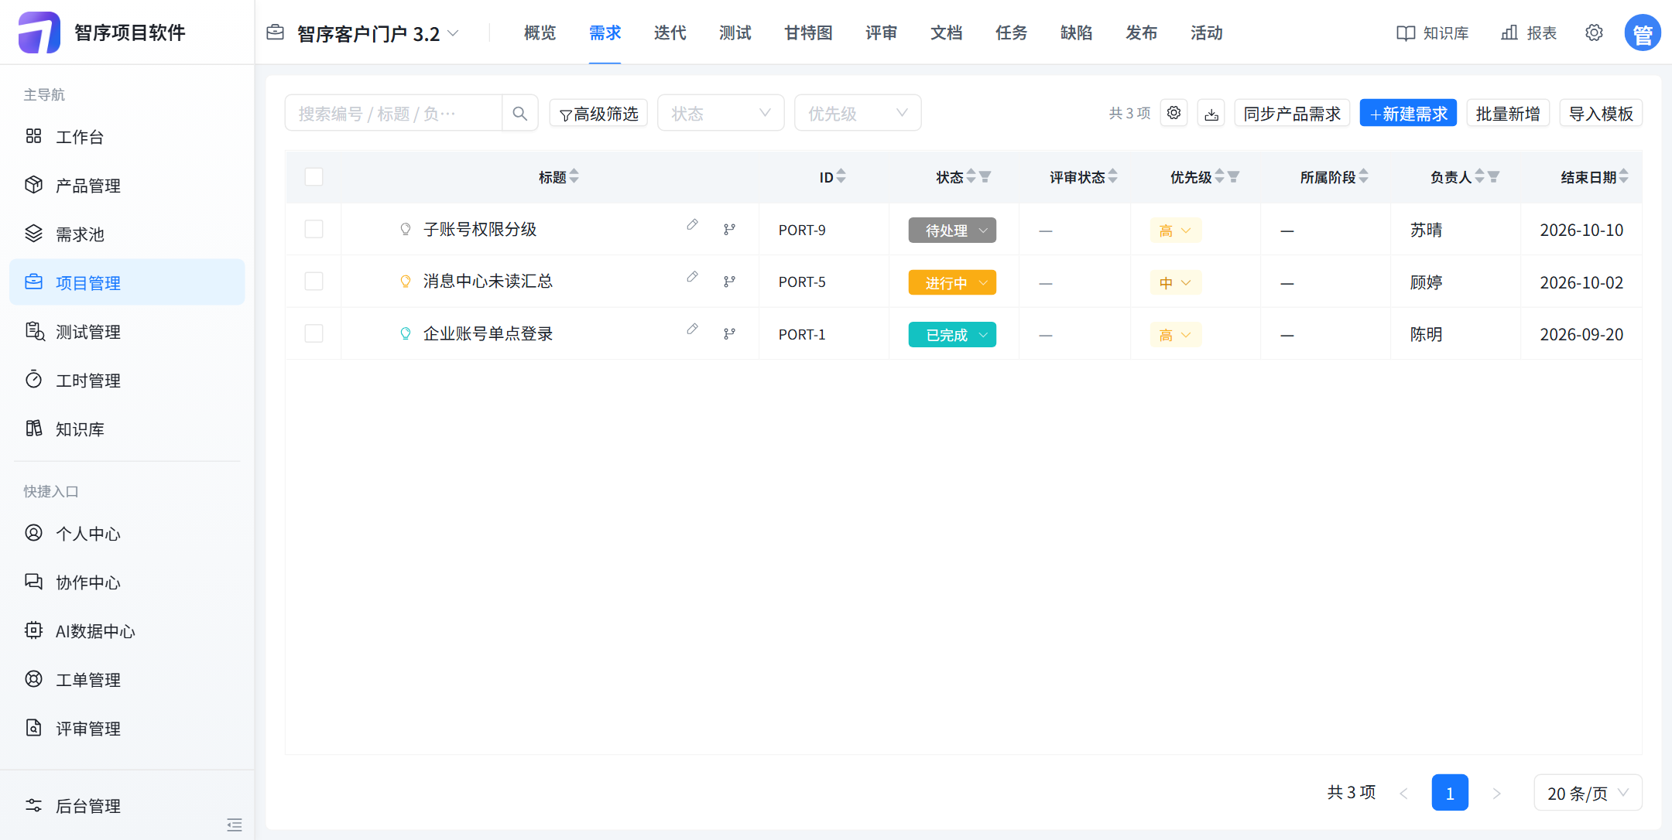The height and width of the screenshot is (840, 1672).
Task: Open 工时管理 in the sidebar
Action: 127,380
